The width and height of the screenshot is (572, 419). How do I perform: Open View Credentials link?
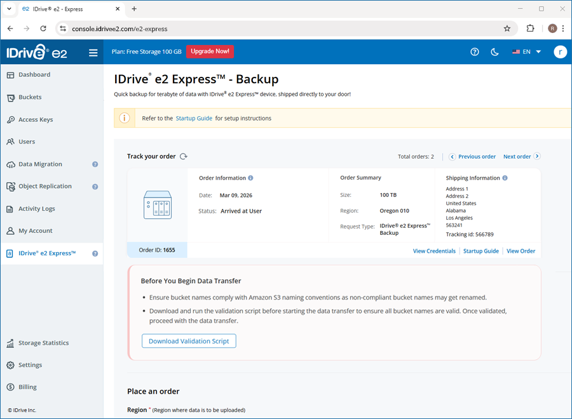click(434, 251)
